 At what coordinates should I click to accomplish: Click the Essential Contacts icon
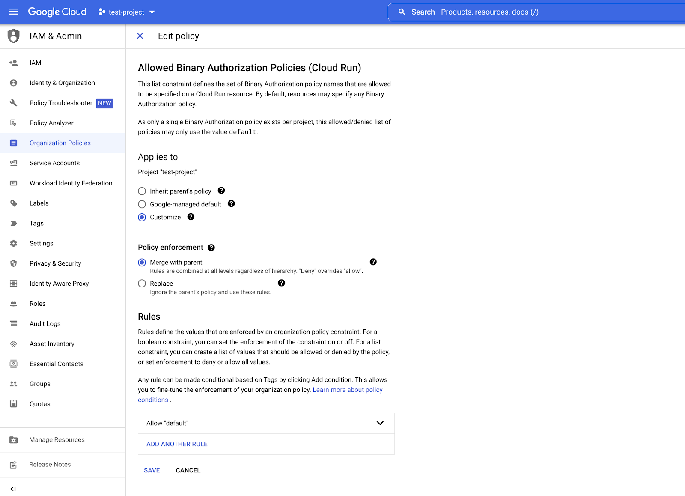click(14, 364)
